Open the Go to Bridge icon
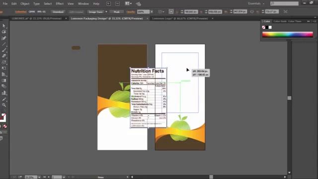This screenshot has height=179, width=318. [x=108, y=3]
